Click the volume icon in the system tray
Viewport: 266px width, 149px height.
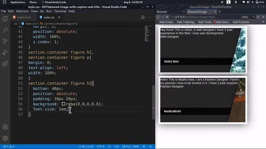(248, 2)
